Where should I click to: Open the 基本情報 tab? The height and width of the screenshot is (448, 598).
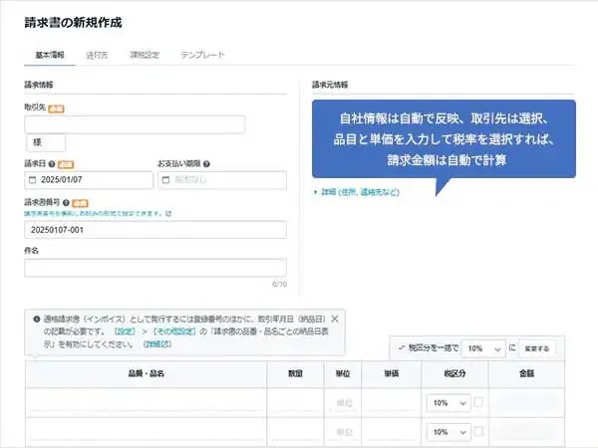pyautogui.click(x=50, y=55)
